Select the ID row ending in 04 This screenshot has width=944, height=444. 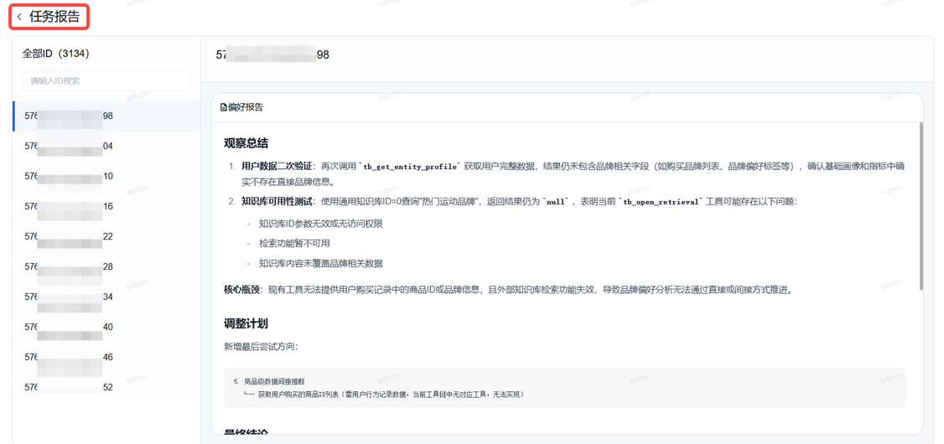click(106, 147)
